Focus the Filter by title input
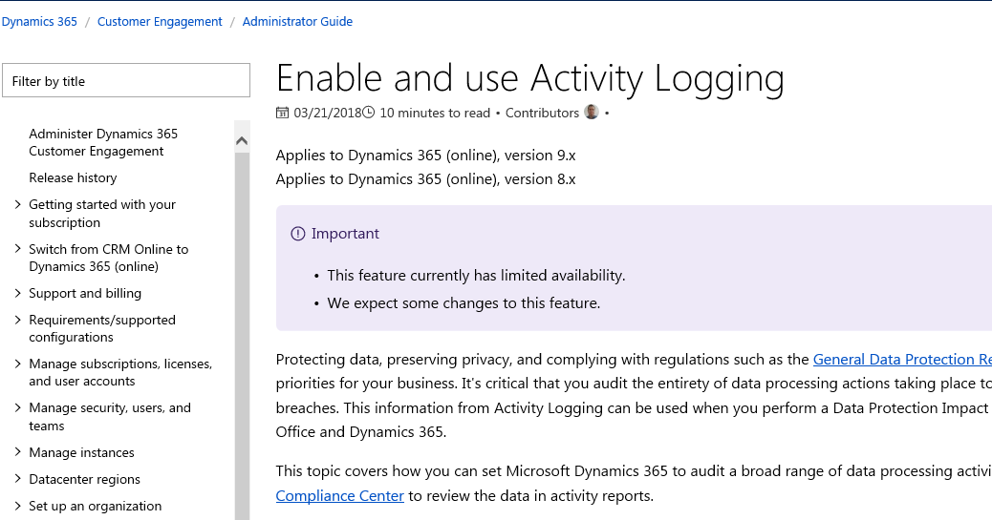 (126, 80)
